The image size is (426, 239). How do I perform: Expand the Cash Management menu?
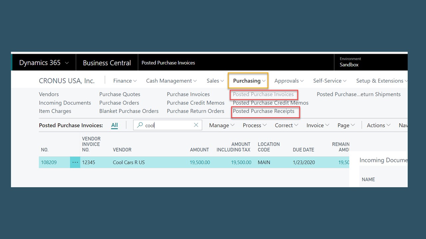click(x=171, y=81)
